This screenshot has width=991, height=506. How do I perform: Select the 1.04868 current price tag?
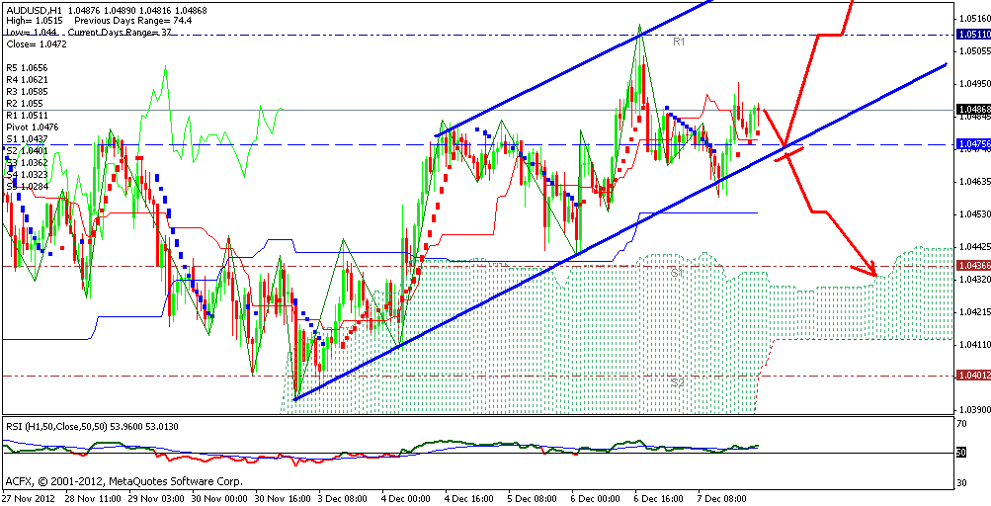click(x=971, y=109)
